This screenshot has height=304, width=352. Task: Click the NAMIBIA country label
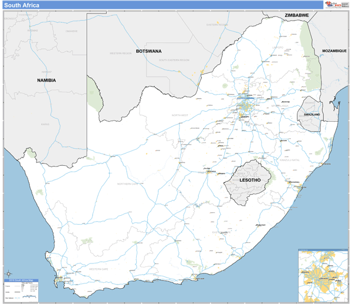46,81
